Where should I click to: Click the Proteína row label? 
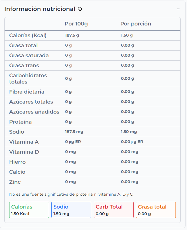20,122
